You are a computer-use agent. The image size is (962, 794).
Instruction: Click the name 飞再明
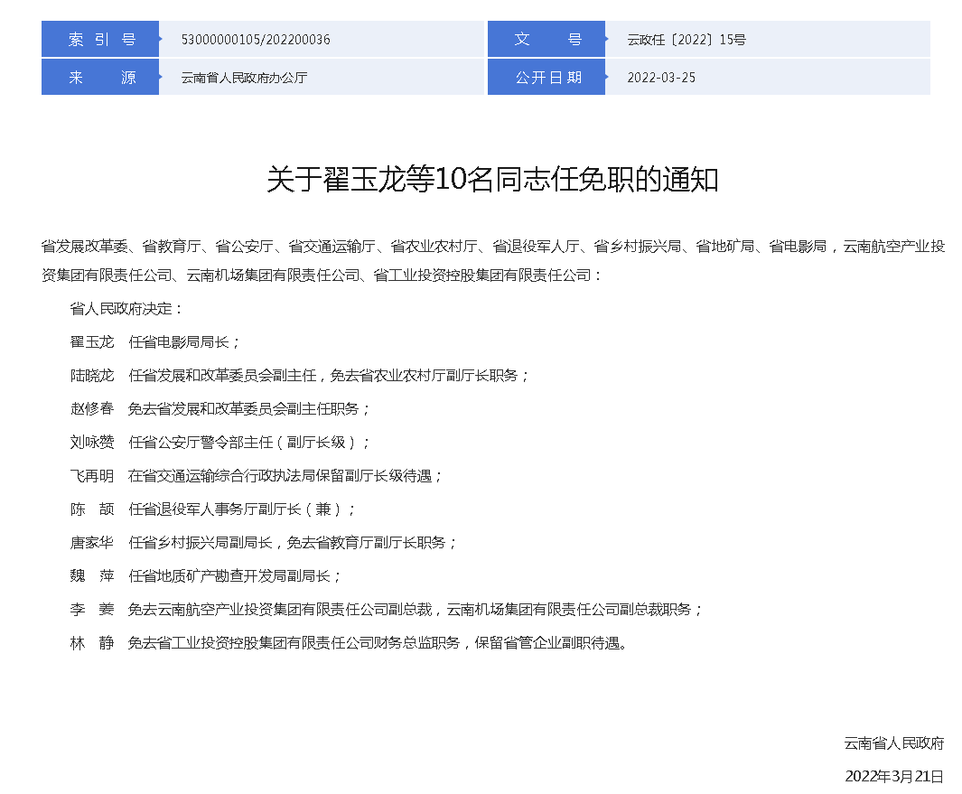92,476
